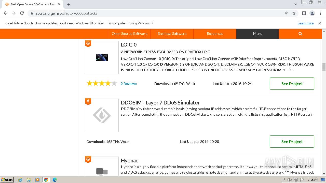Click the 'Last Update: 2016-10-24' text
Image resolution: width=326 pixels, height=183 pixels.
[232, 84]
